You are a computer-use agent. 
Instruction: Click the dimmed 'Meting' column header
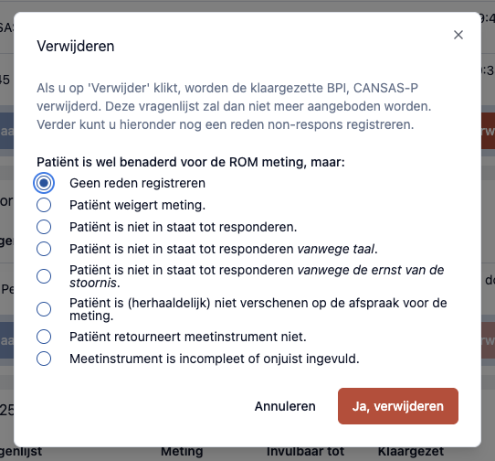[182, 451]
